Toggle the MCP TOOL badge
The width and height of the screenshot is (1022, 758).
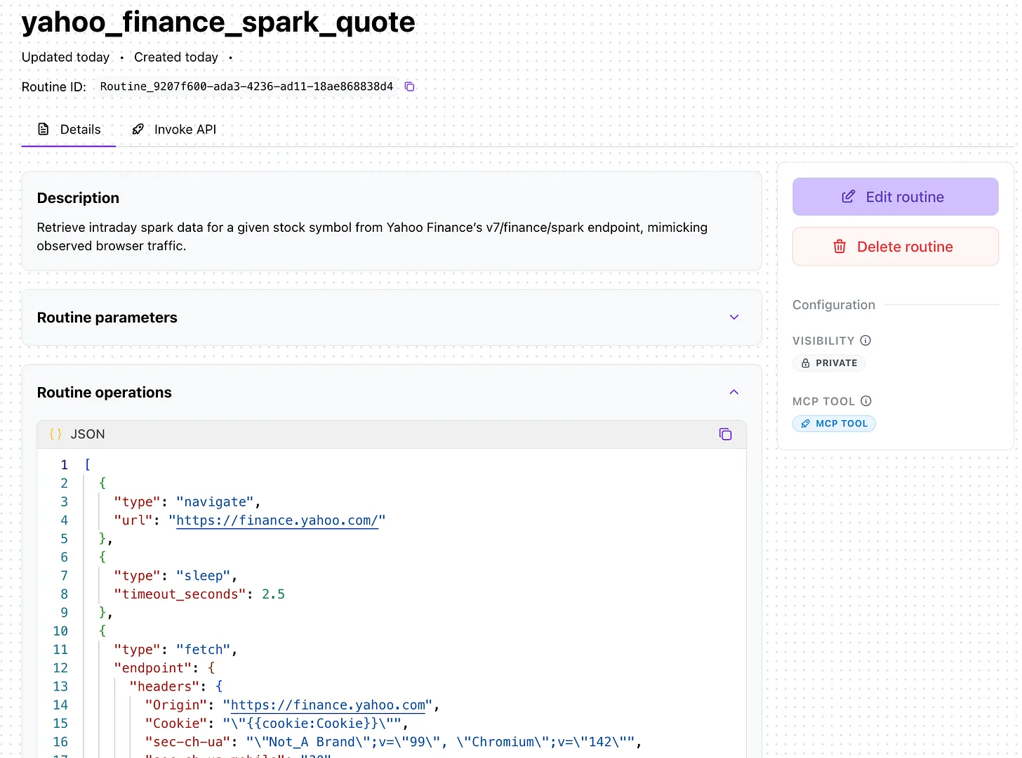click(x=834, y=423)
